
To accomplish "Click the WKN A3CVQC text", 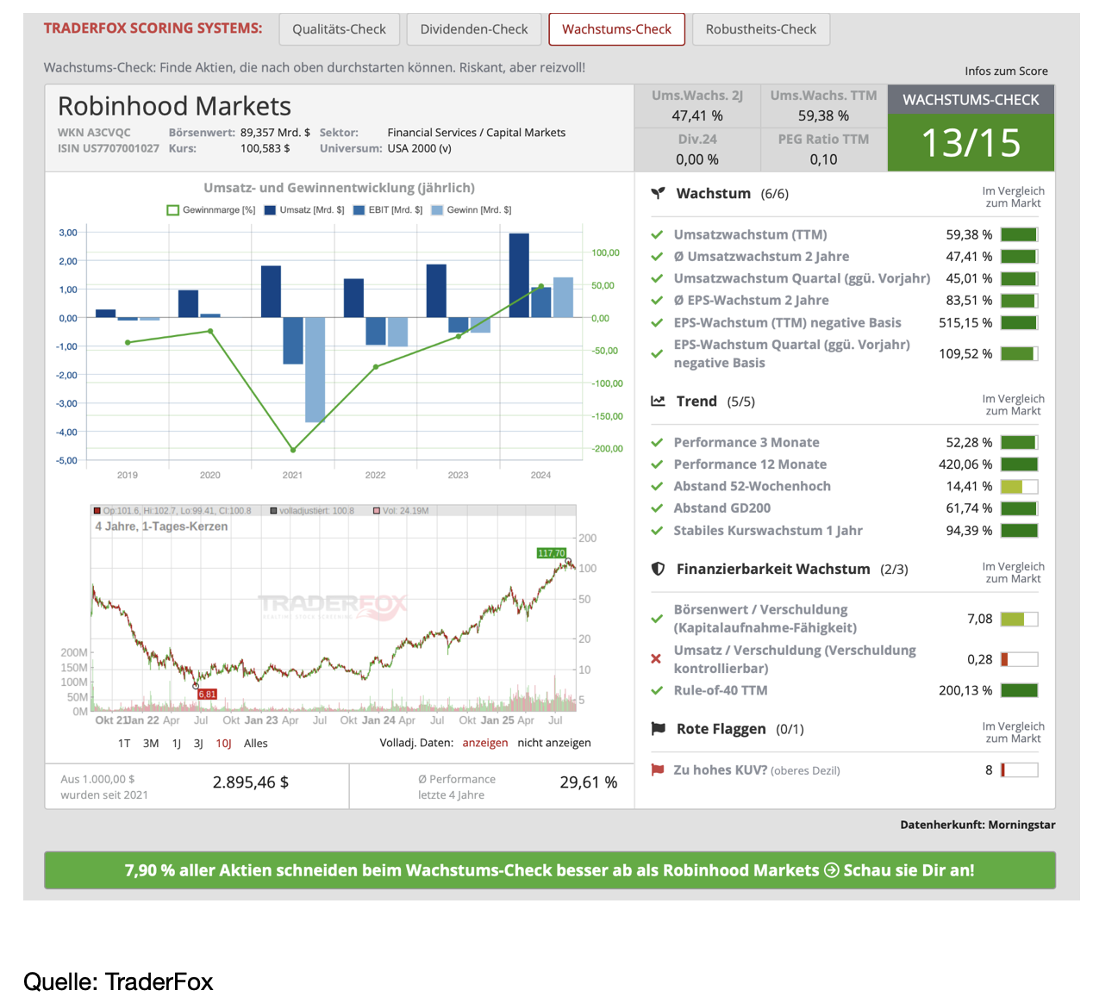I will click(94, 133).
